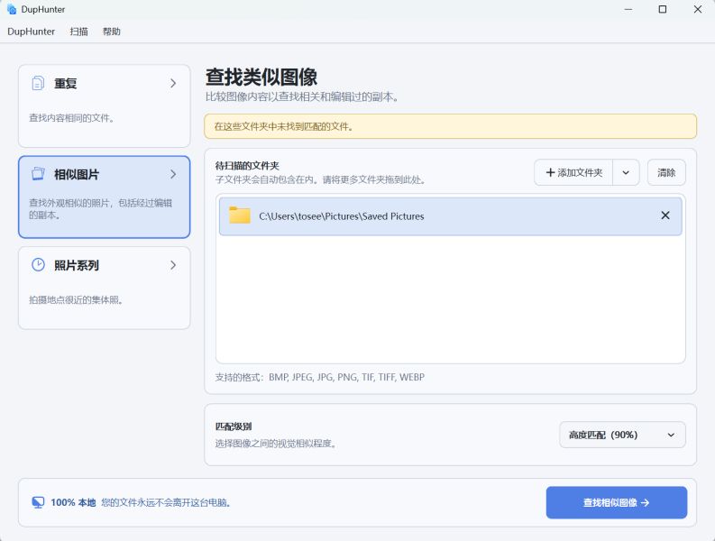Image resolution: width=715 pixels, height=541 pixels.
Task: Remove the Saved Pictures folder with X
Action: [665, 215]
